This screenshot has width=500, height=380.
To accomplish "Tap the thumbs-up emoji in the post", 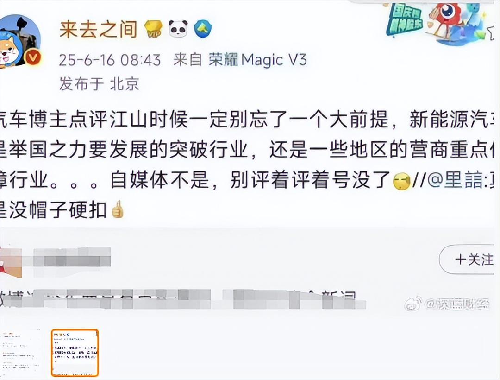I will click(117, 209).
